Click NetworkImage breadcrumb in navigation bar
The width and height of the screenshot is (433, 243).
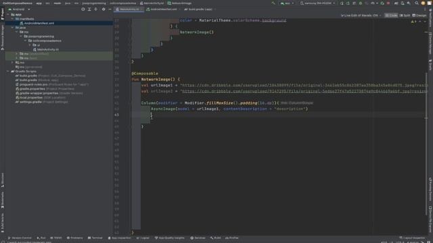(179, 3)
